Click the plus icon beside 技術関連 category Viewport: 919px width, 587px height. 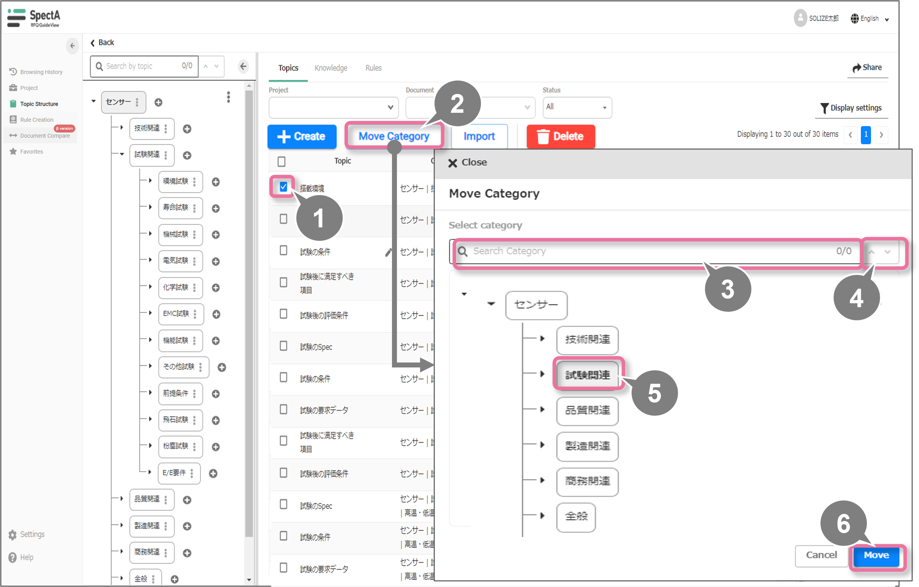tap(187, 129)
